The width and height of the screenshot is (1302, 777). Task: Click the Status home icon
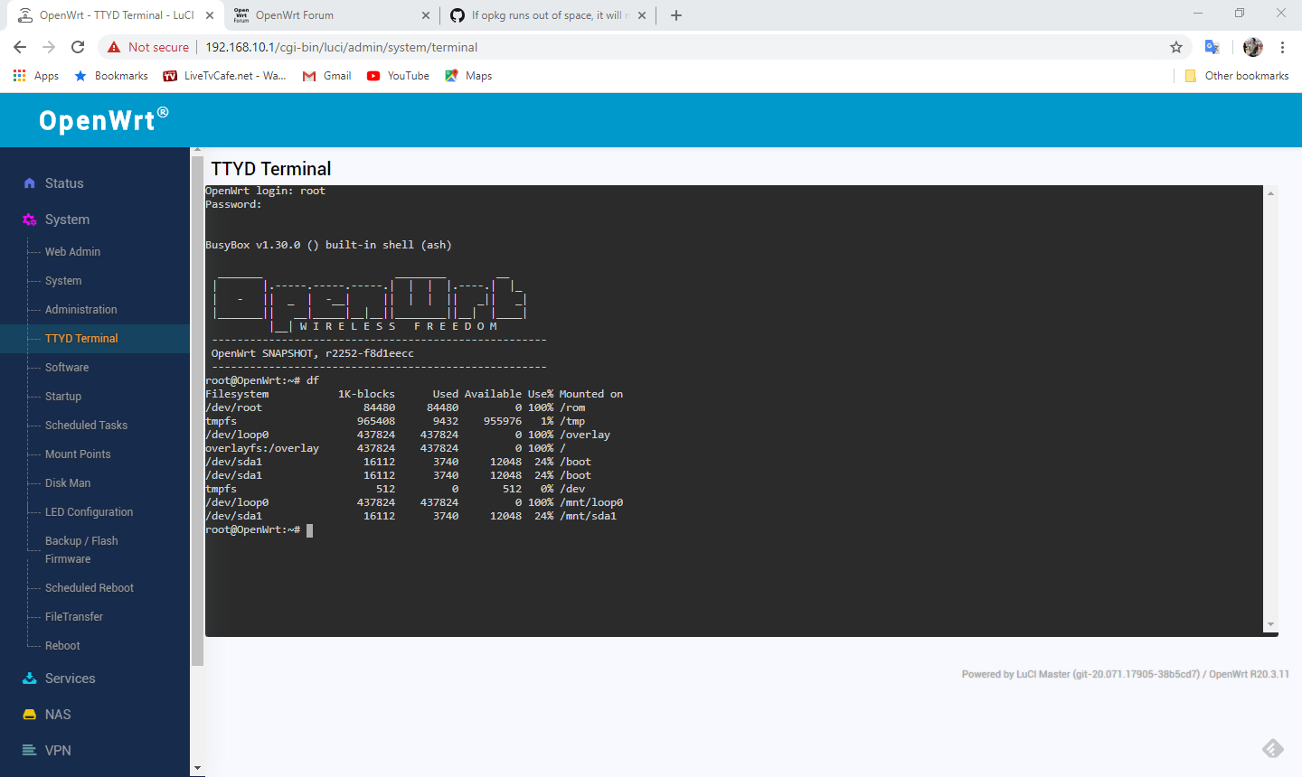point(29,183)
